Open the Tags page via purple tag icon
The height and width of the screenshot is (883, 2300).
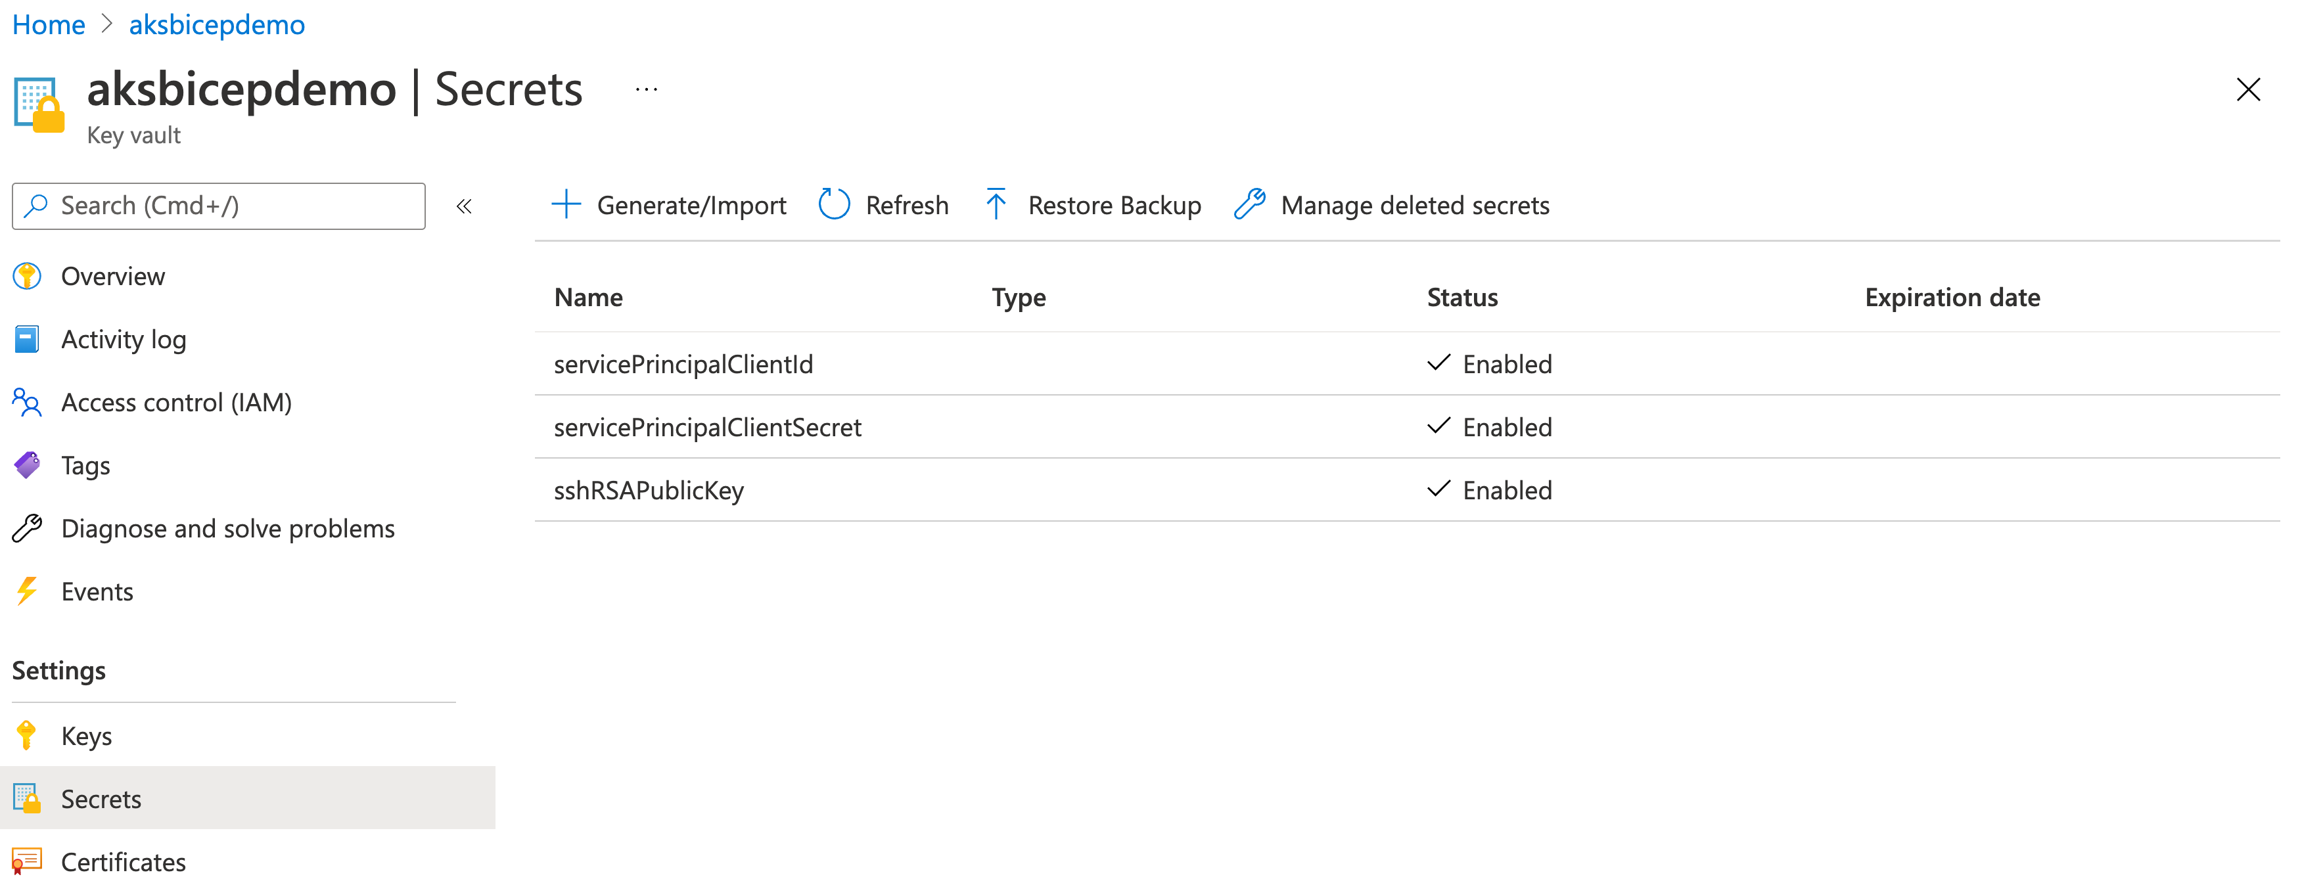27,466
